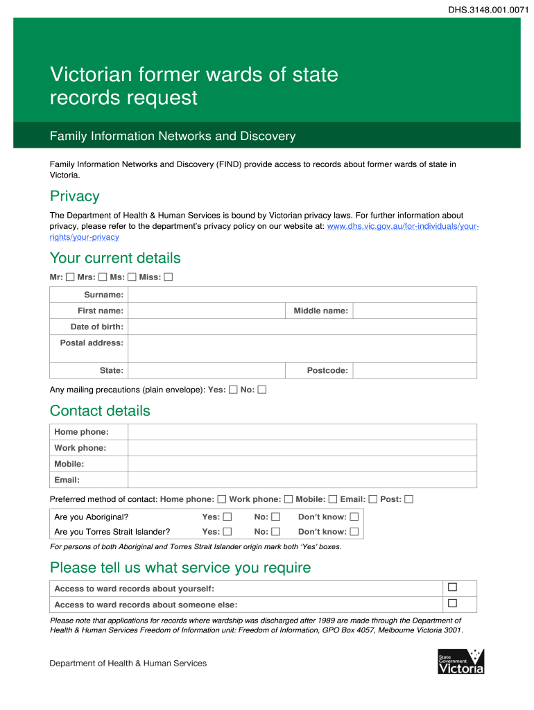Click into the State field
The image size is (534, 710).
point(207,370)
